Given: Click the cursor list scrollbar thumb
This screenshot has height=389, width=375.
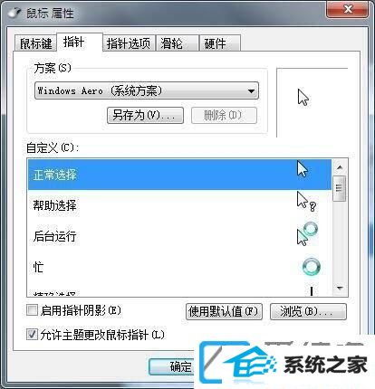Looking at the screenshot, I should tap(340, 188).
